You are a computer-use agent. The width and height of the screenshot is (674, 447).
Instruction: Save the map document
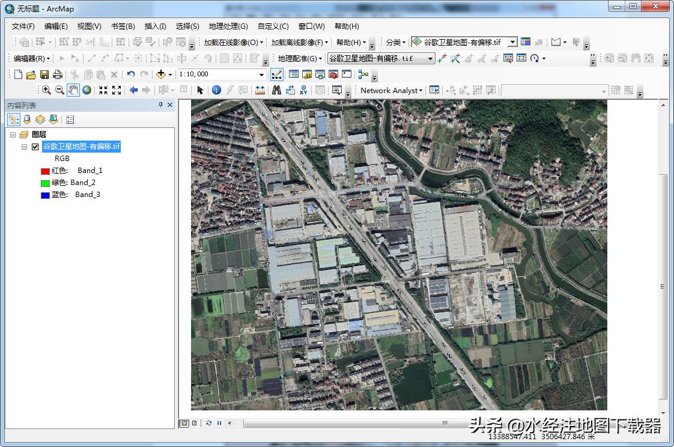click(x=44, y=74)
